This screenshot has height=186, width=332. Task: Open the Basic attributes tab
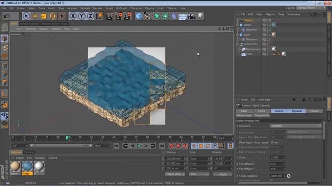[x=244, y=111]
